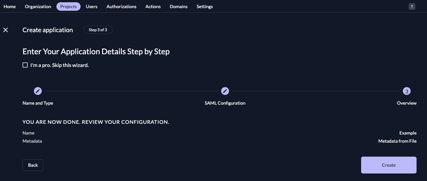Viewport: 427px width, 181px height.
Task: Check the 'I'm a pro. Skip this wizard' box
Action: click(25, 65)
